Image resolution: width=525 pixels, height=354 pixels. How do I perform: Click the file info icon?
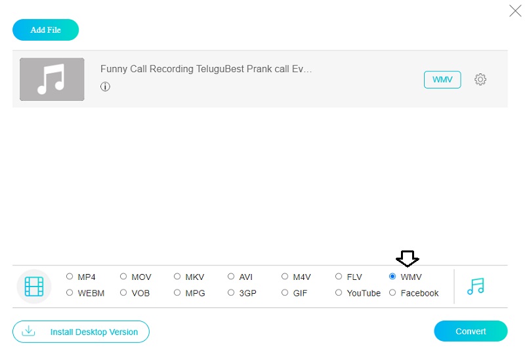(105, 87)
